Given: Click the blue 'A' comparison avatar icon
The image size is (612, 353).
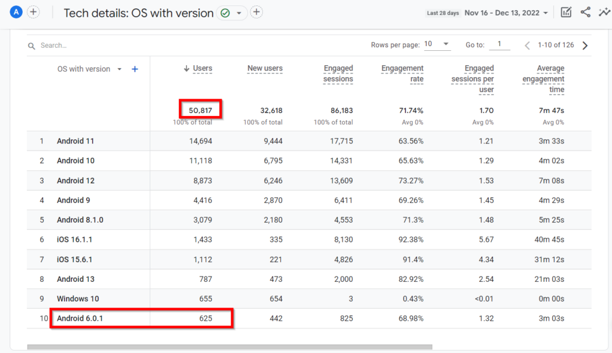Looking at the screenshot, I should point(16,13).
